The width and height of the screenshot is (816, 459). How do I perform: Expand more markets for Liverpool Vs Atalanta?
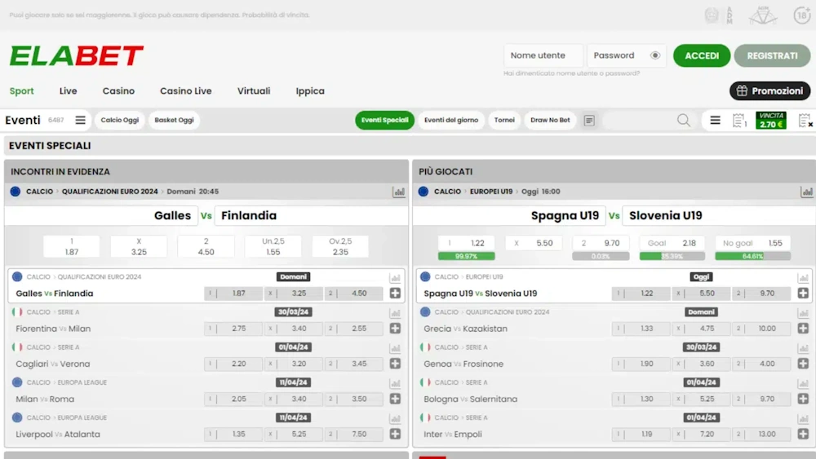click(x=395, y=434)
